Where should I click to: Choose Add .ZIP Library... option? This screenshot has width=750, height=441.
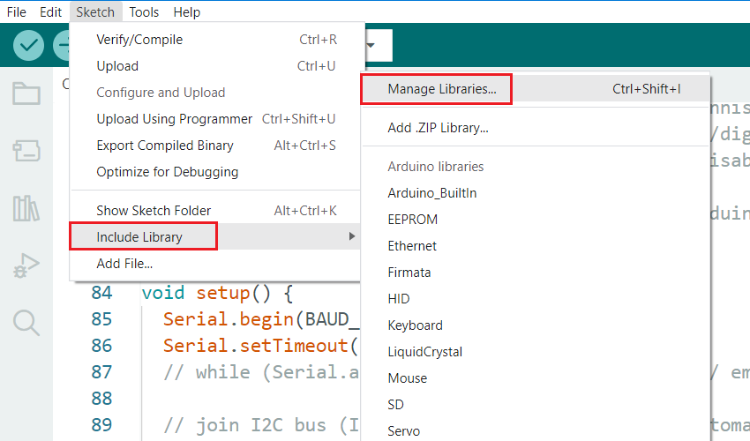click(x=438, y=128)
